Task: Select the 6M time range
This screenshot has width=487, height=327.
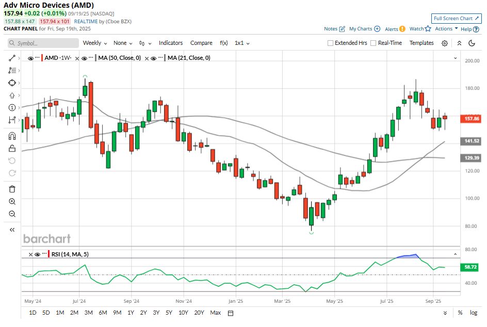Action: point(103,313)
